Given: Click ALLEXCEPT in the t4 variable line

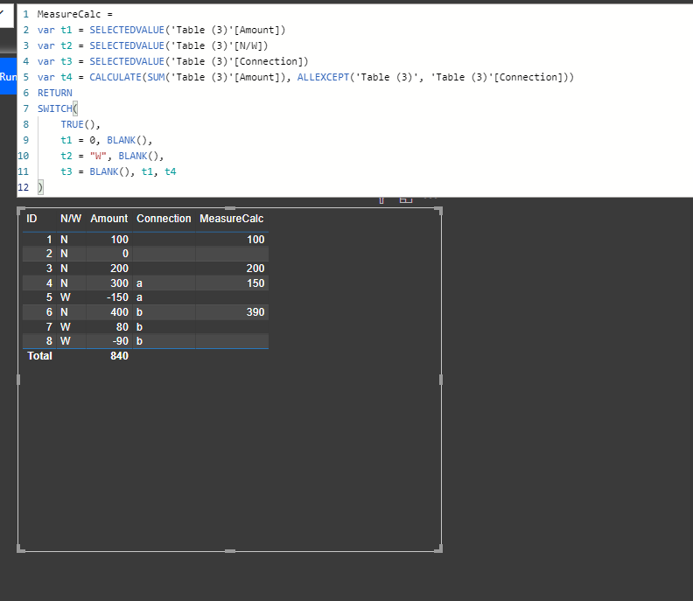Looking at the screenshot, I should 323,77.
